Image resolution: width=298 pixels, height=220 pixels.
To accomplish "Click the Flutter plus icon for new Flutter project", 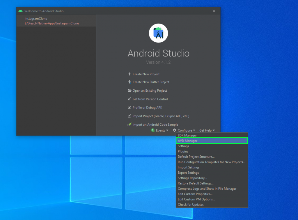I will tap(130, 82).
